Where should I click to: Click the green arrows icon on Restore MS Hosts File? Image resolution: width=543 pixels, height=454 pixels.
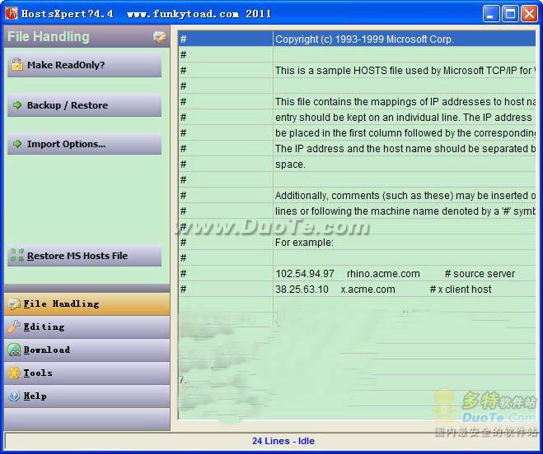pyautogui.click(x=17, y=255)
